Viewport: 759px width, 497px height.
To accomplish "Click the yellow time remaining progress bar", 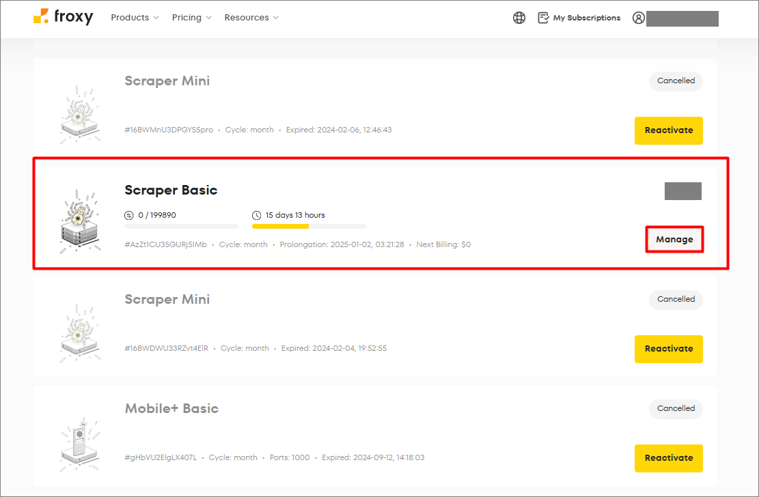I will point(309,227).
